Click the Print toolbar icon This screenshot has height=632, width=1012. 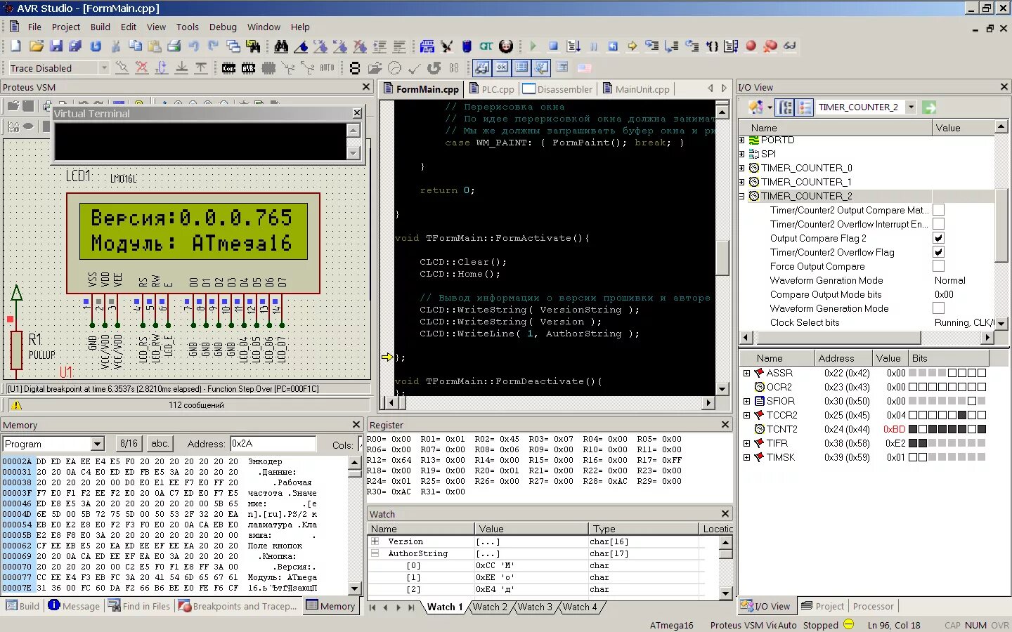(x=174, y=46)
